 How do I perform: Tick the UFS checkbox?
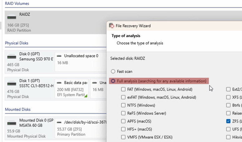tap(228, 129)
